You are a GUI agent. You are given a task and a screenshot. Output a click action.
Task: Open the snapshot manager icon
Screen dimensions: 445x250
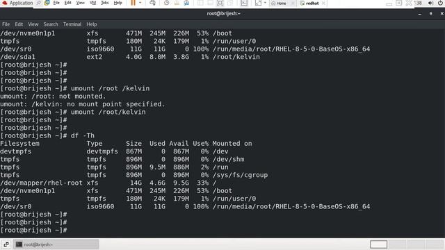pos(186,3)
